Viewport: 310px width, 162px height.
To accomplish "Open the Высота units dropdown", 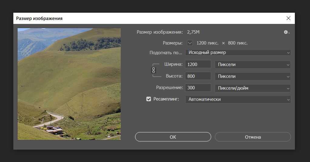I will click(x=252, y=76).
